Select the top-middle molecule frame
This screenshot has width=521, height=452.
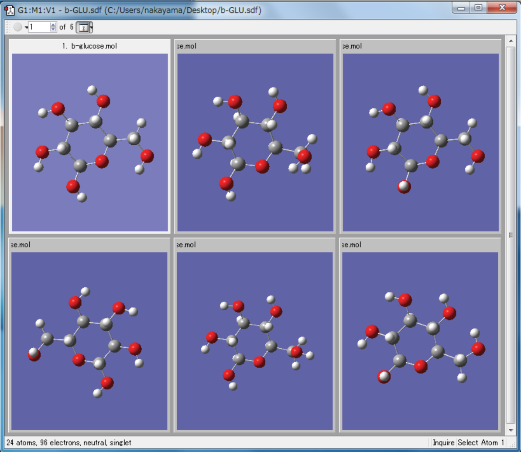(x=255, y=142)
